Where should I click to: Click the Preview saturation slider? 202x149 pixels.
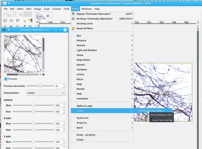pos(40,86)
